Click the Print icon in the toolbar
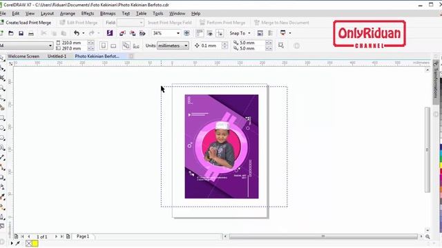Screen dimensions: 442x248 (31, 34)
